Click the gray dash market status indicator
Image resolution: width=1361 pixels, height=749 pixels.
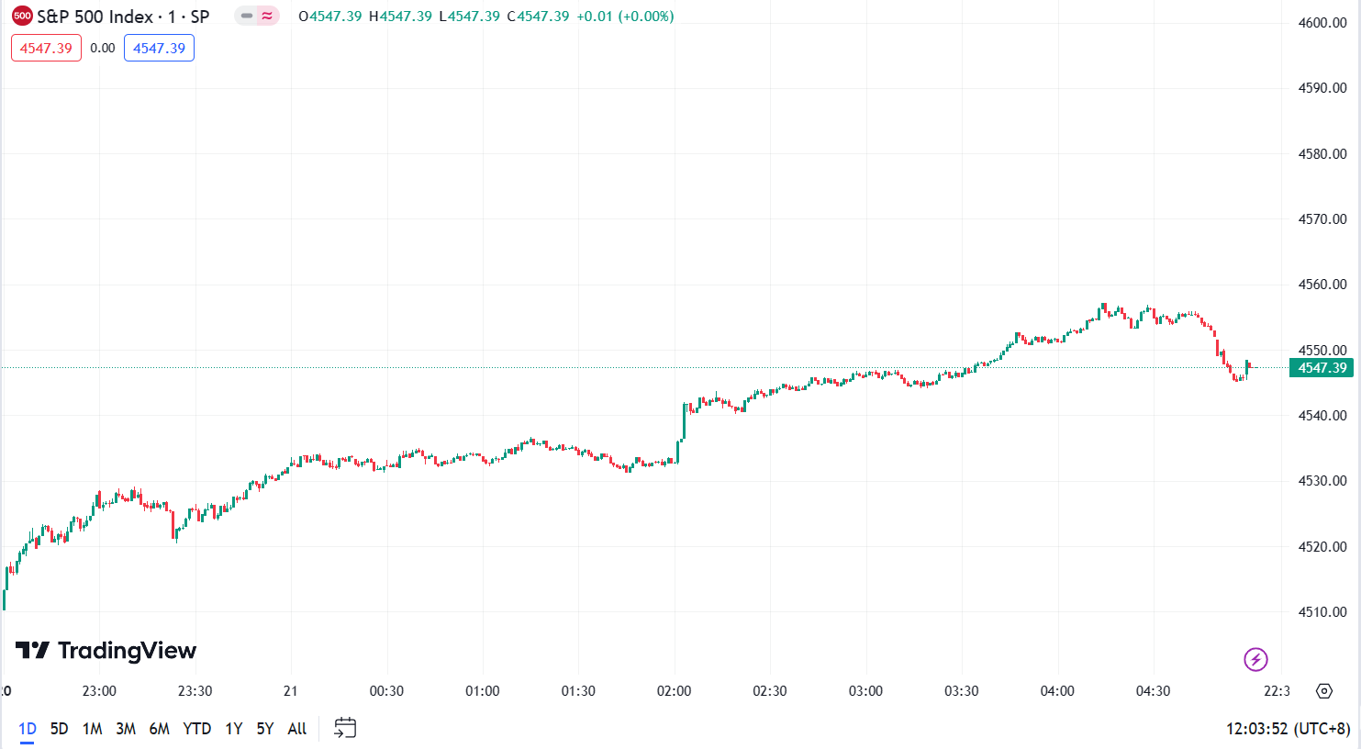(x=247, y=16)
